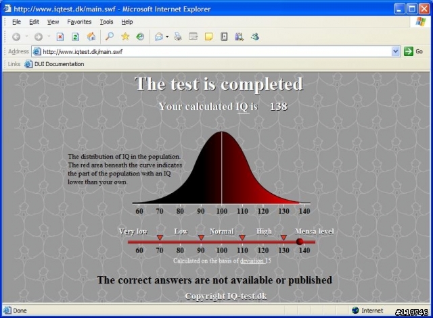This screenshot has height=318, width=433.
Task: Open the File menu
Action: (x=16, y=22)
